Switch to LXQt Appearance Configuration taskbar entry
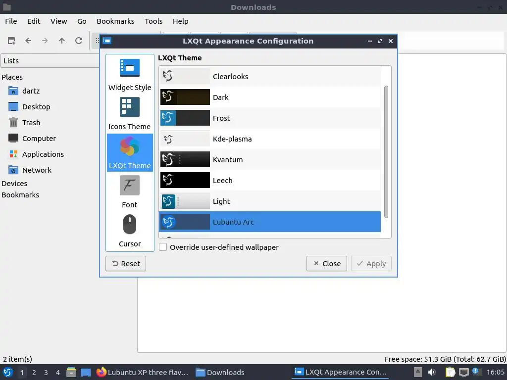Screen dimensions: 507x380 click(x=341, y=372)
